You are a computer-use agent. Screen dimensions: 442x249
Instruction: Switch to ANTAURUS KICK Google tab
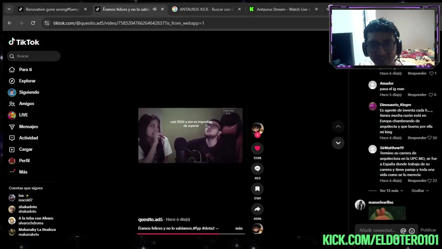[206, 9]
